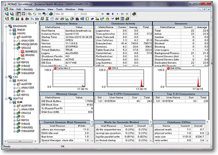218x155 pixels.
Task: Click the first icon in the top toolbar
Action: pyautogui.click(x=7, y=14)
